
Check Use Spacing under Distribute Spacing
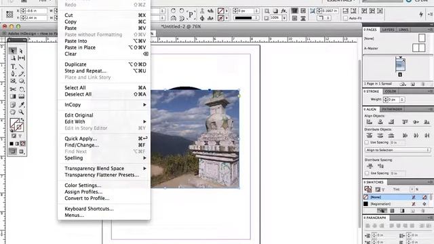coord(367,174)
